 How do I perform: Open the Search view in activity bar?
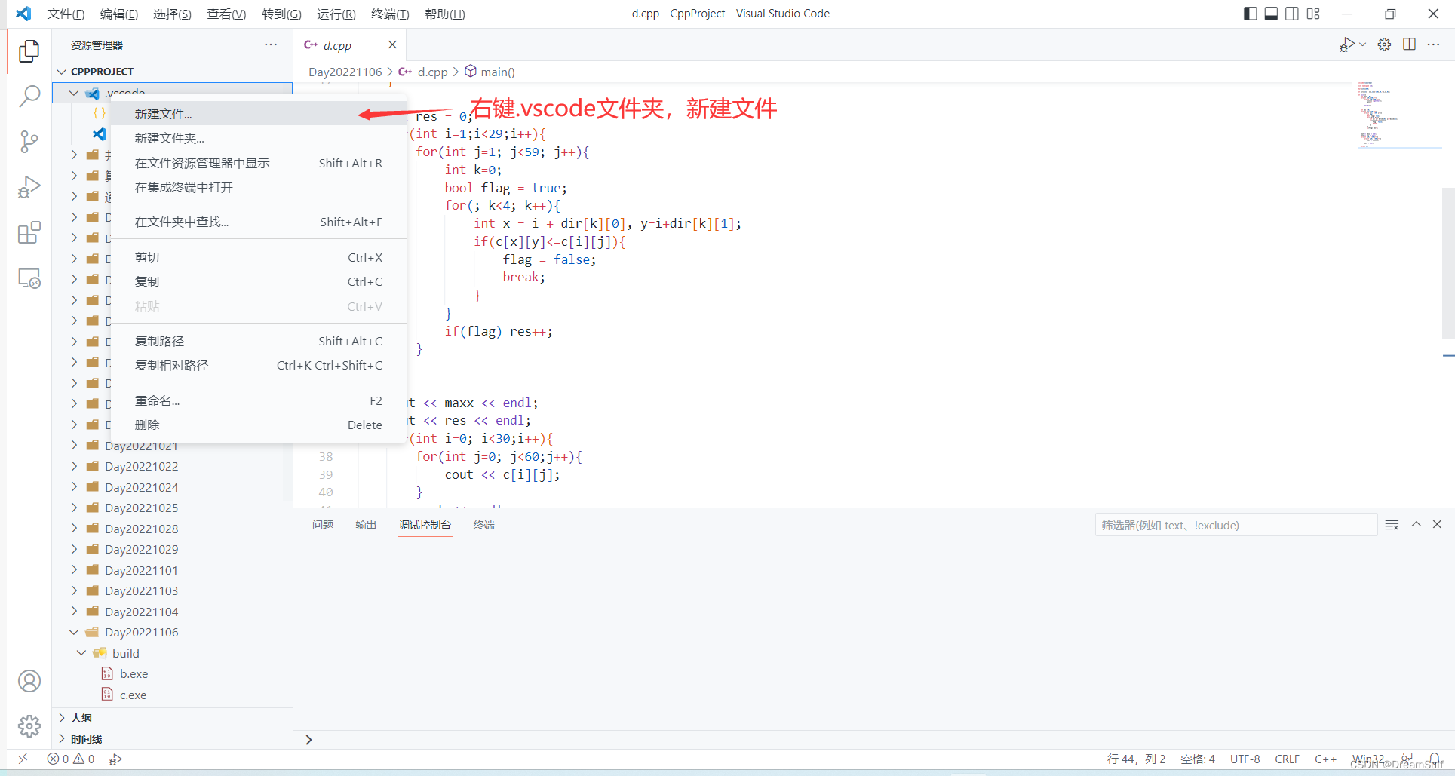[29, 96]
